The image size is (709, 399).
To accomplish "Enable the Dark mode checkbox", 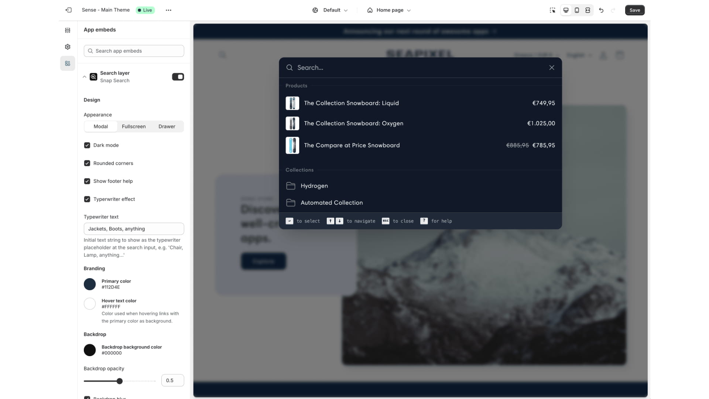I will click(87, 145).
